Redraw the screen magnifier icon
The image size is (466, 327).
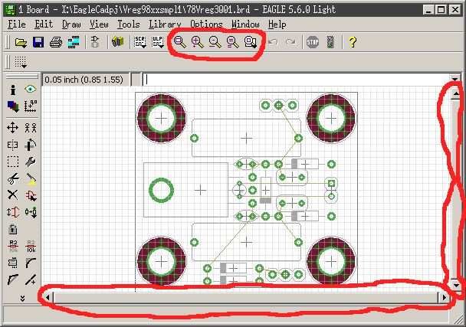233,42
